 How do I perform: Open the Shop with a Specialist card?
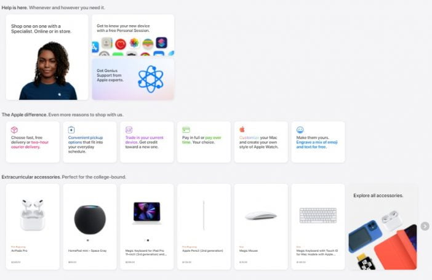pos(47,57)
